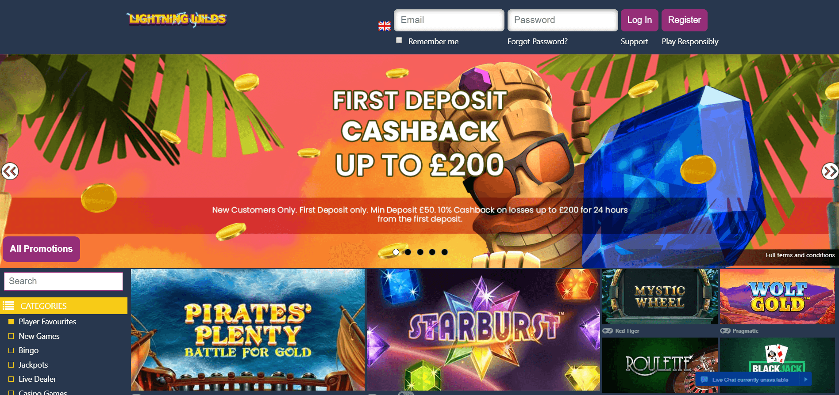Click the Lightning Wilds logo
839x395 pixels.
pyautogui.click(x=177, y=19)
